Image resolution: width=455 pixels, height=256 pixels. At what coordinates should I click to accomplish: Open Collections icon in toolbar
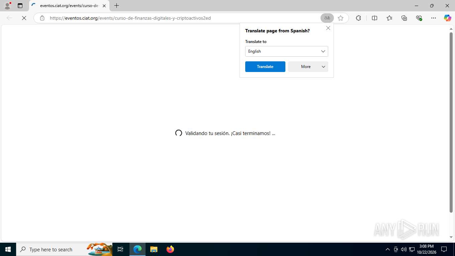[x=404, y=18]
